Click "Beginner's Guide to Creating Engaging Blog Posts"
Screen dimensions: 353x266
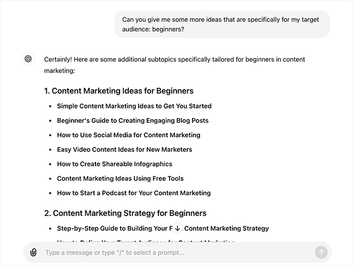tap(133, 120)
